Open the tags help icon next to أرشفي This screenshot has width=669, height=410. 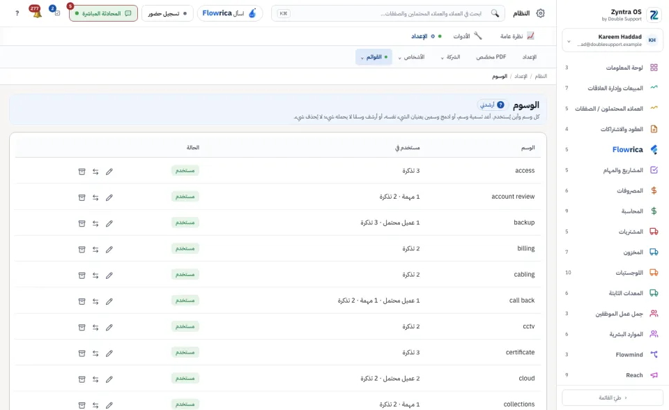pos(501,105)
